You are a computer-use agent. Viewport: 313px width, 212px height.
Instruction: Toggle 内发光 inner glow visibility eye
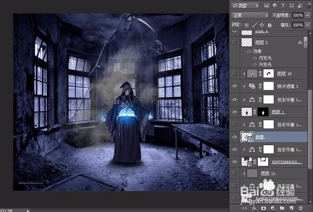point(255,58)
